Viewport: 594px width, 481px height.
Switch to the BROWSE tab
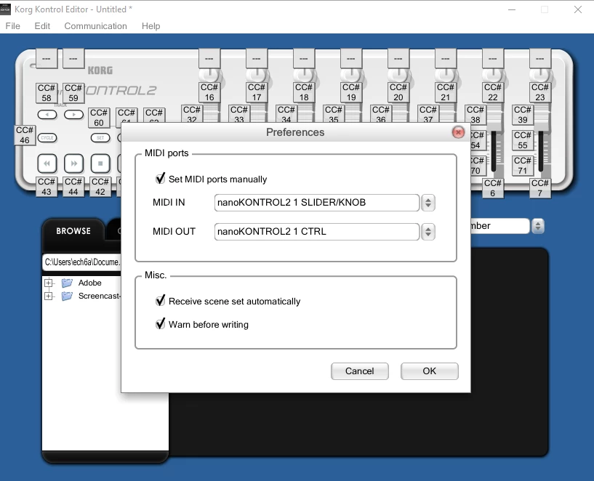73,231
